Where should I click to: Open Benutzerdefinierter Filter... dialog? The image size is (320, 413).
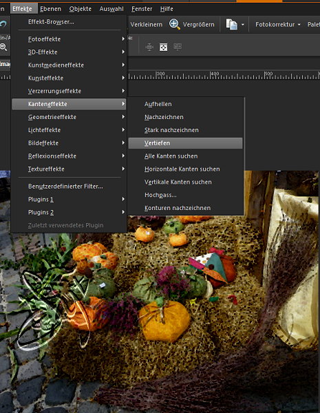pos(69,187)
